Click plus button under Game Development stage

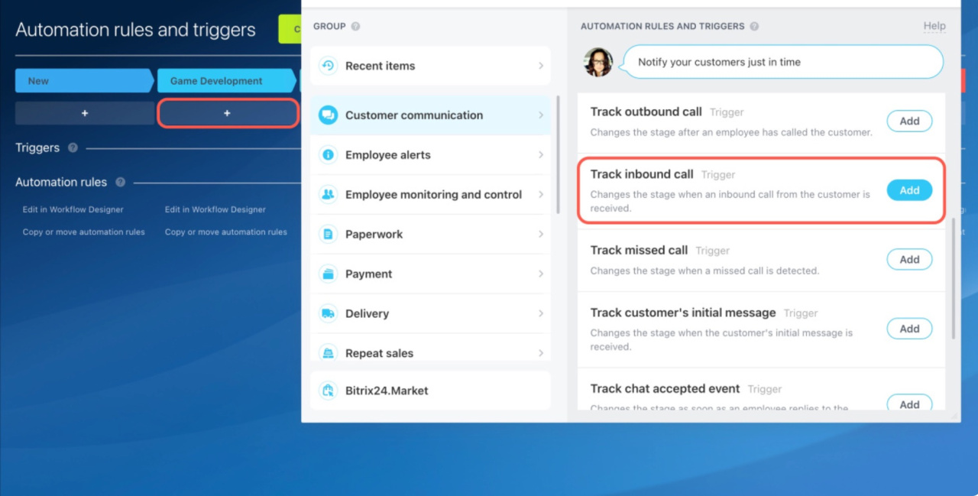(227, 113)
